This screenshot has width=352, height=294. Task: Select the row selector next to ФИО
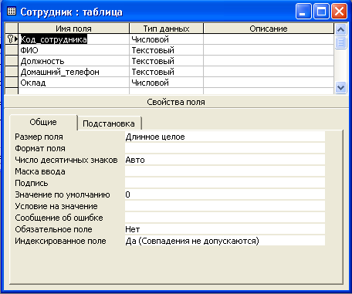pos(12,50)
